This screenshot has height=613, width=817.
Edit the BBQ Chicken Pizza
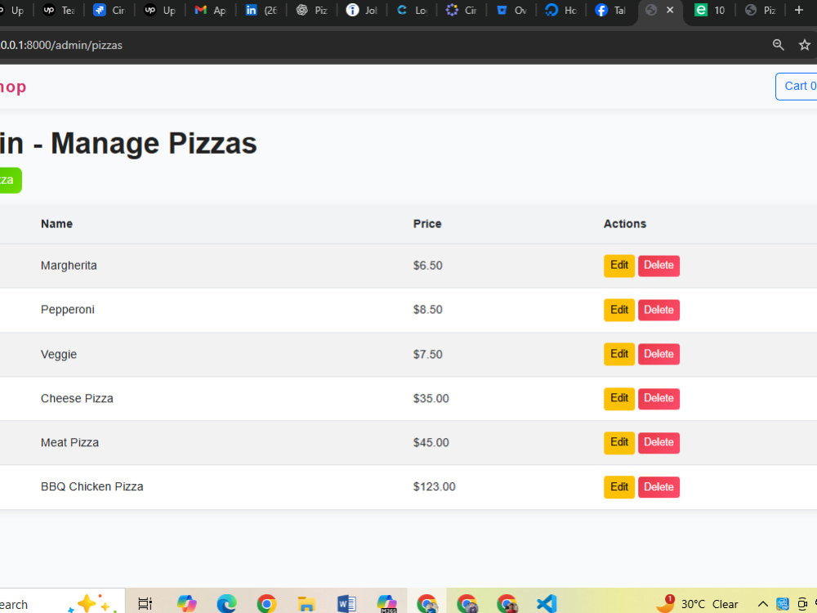click(619, 487)
